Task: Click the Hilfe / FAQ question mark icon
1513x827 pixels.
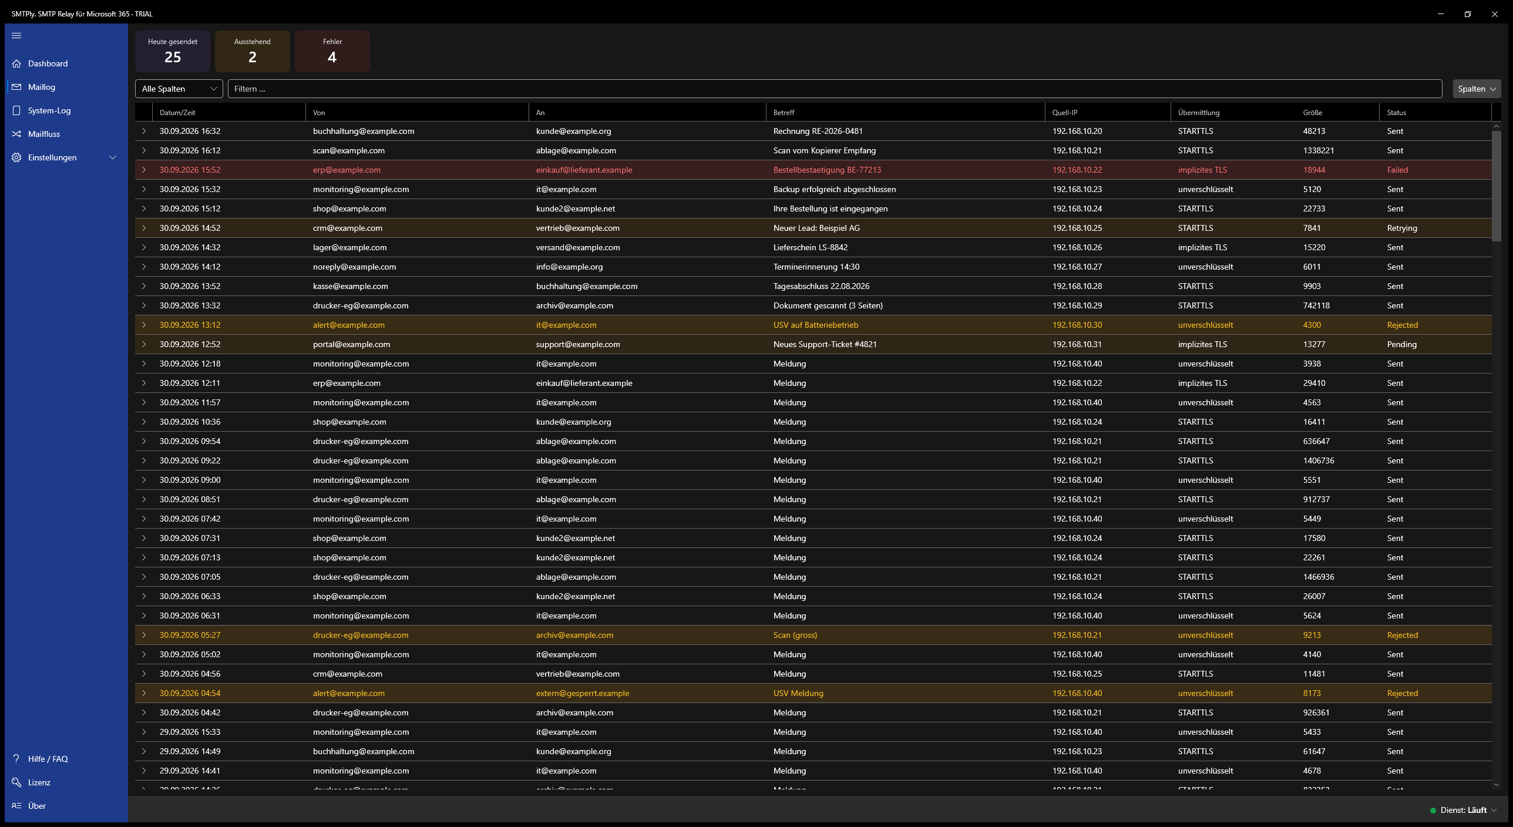Action: [16, 759]
